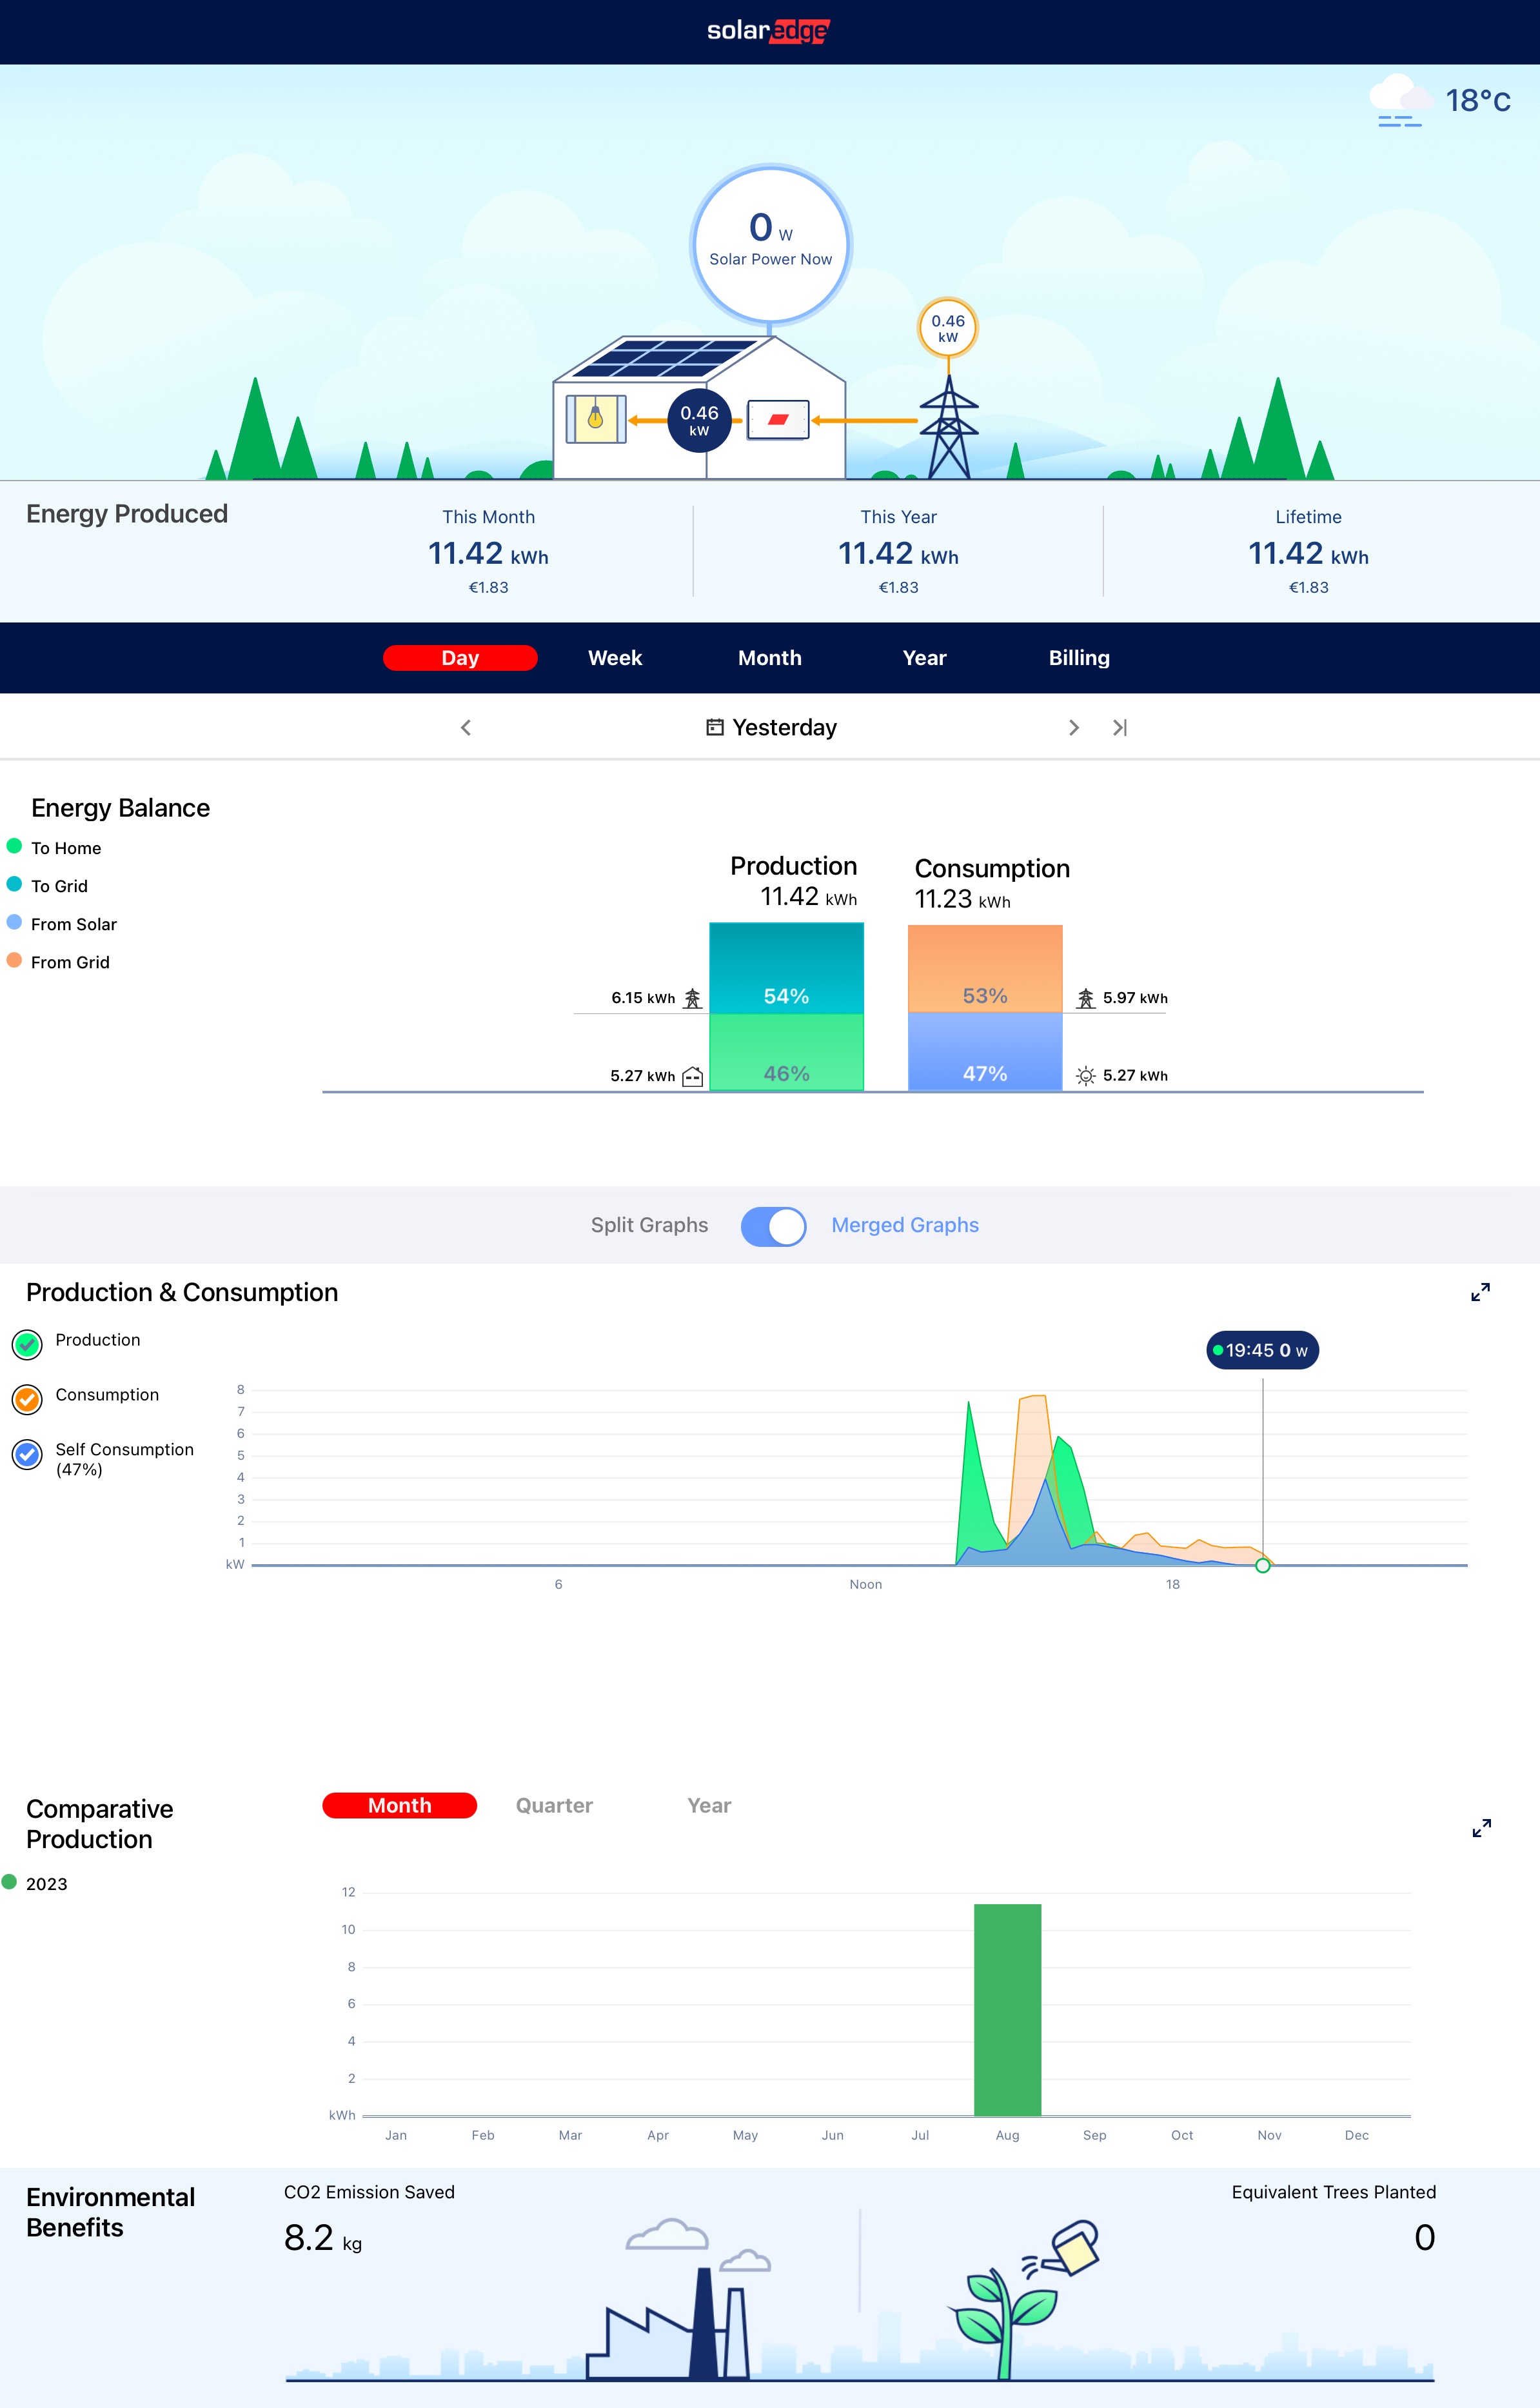Open the weather cloud icon
The image size is (1540, 2408).
[x=1401, y=101]
